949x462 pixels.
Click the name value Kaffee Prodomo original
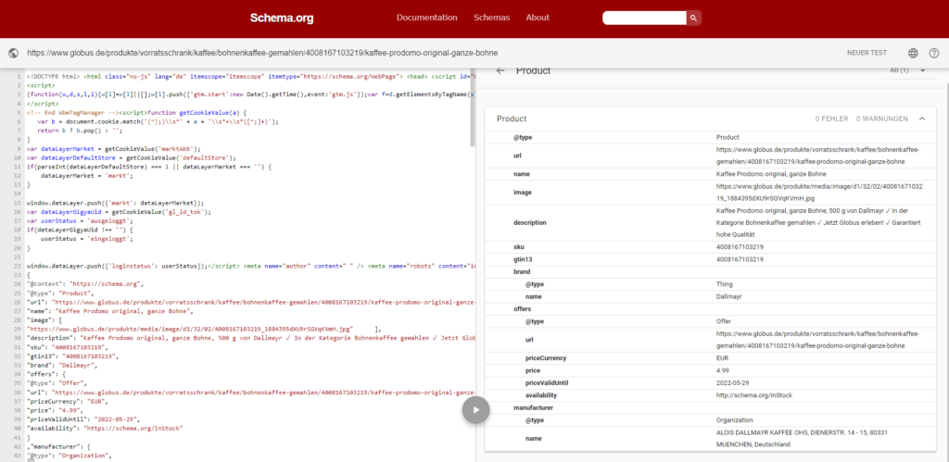point(770,173)
